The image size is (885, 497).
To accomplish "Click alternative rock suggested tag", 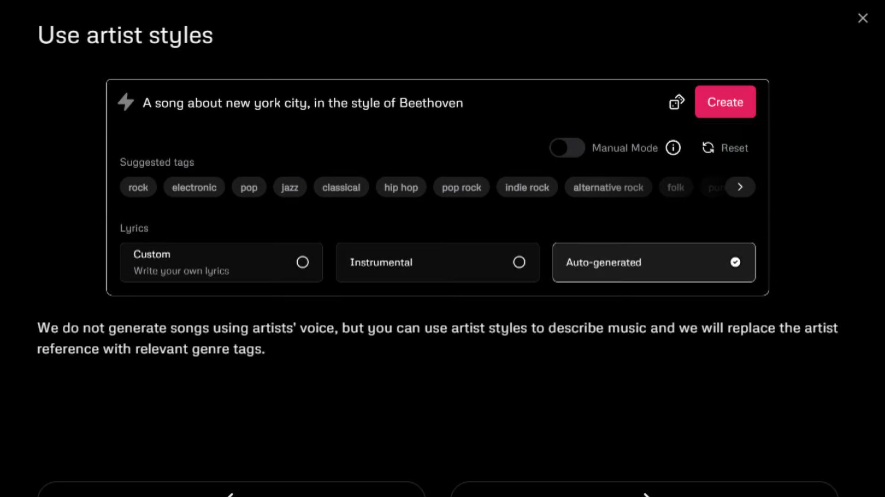I will pyautogui.click(x=608, y=187).
